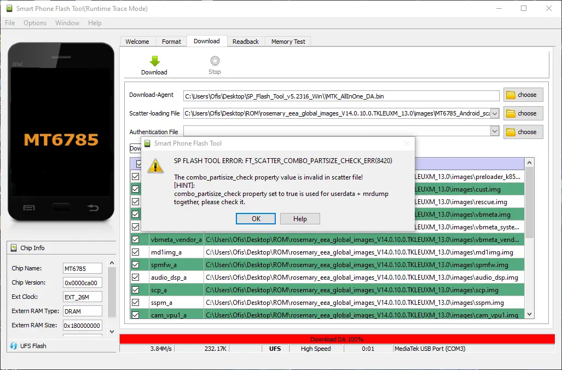Select the scp.img location cell

tap(364, 290)
